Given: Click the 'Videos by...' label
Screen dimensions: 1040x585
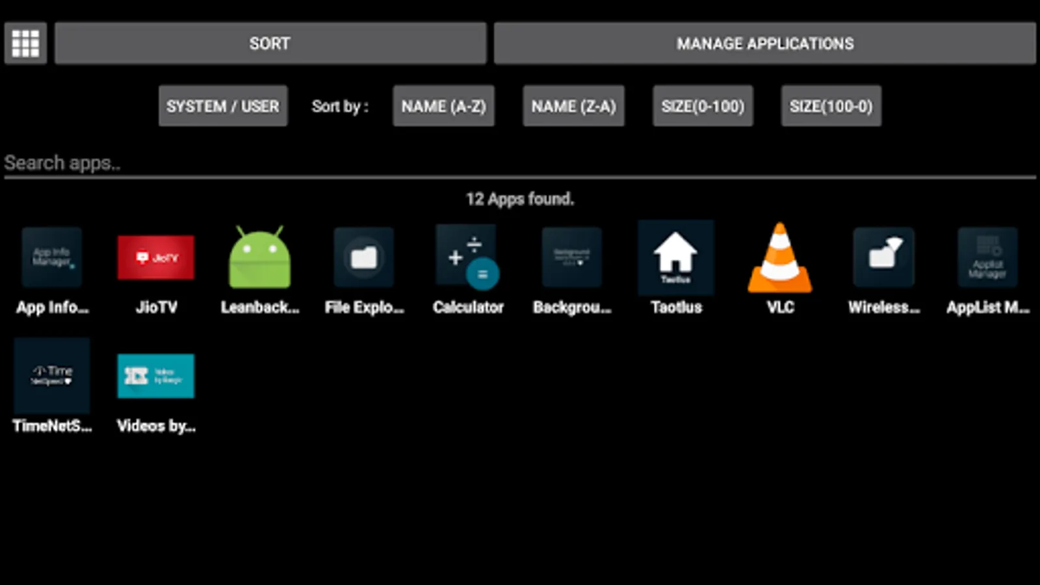Looking at the screenshot, I should tap(156, 426).
